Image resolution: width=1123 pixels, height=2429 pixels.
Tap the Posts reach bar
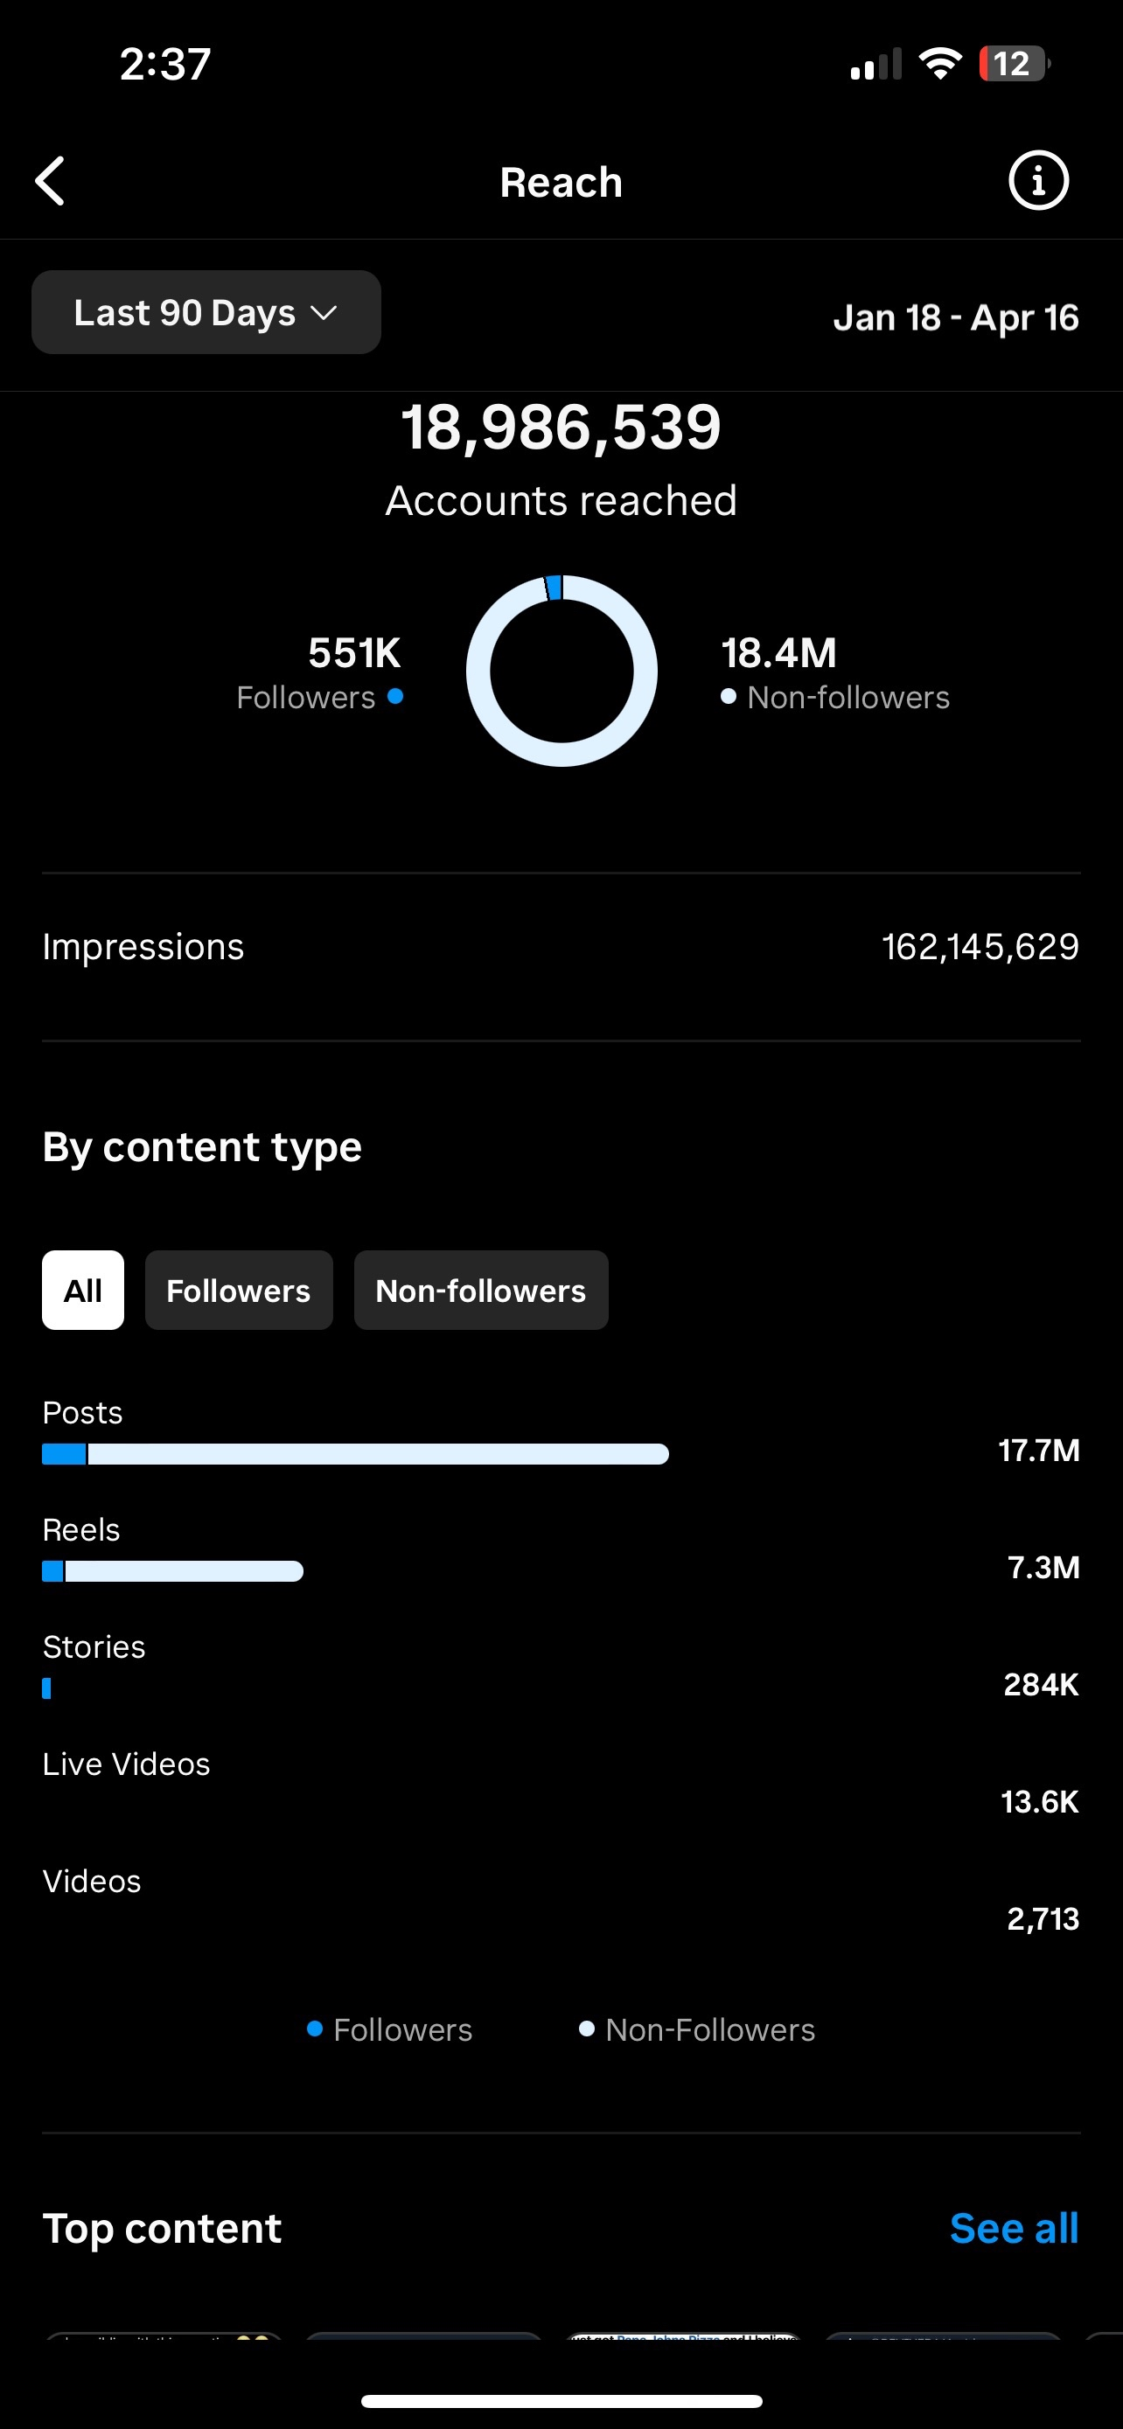point(355,1454)
